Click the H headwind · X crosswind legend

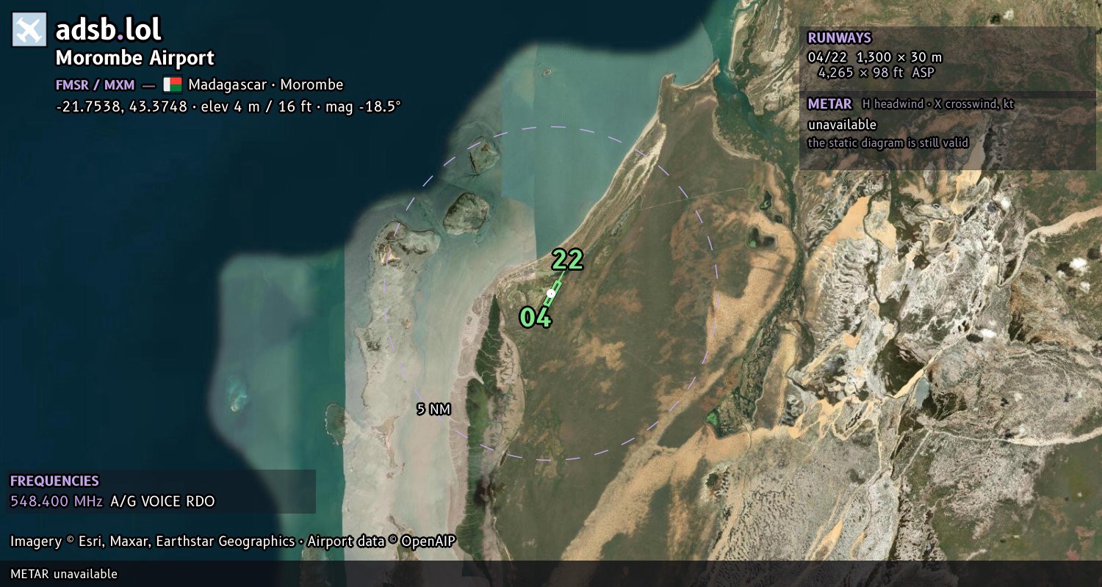938,104
